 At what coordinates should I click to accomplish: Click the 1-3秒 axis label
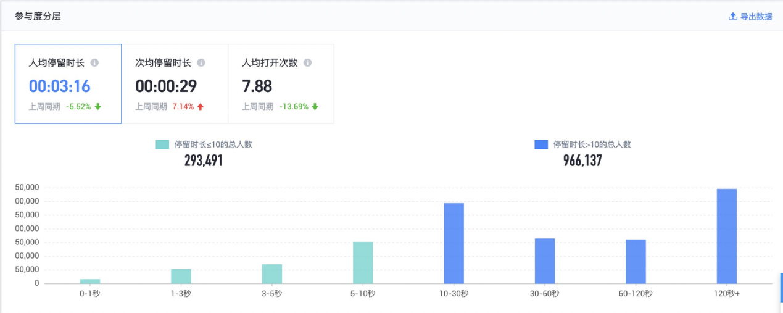pyautogui.click(x=181, y=293)
